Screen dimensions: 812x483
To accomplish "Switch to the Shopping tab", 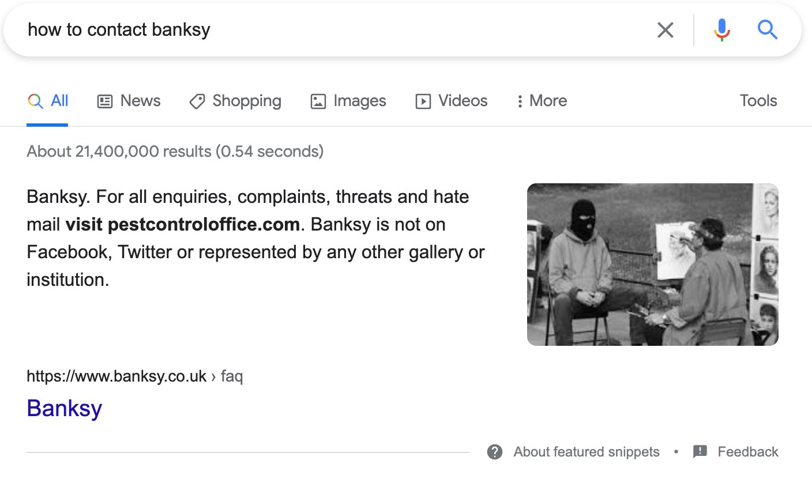I will point(235,101).
